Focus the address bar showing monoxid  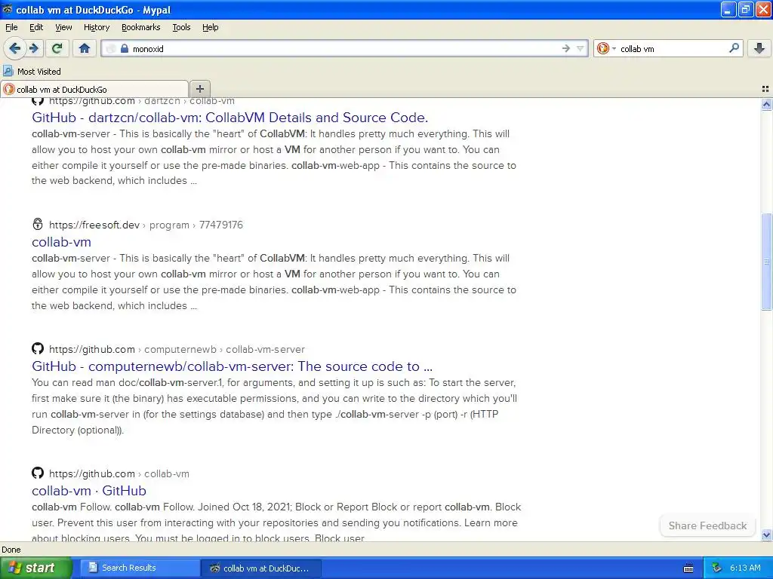pyautogui.click(x=345, y=48)
